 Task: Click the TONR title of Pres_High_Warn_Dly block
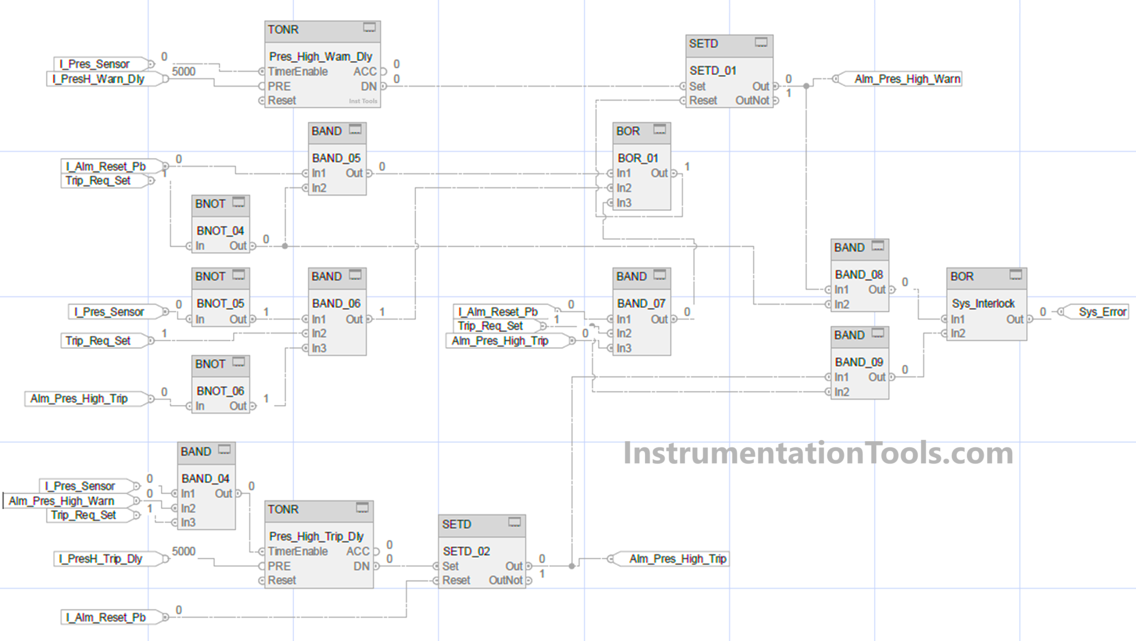pos(283,29)
